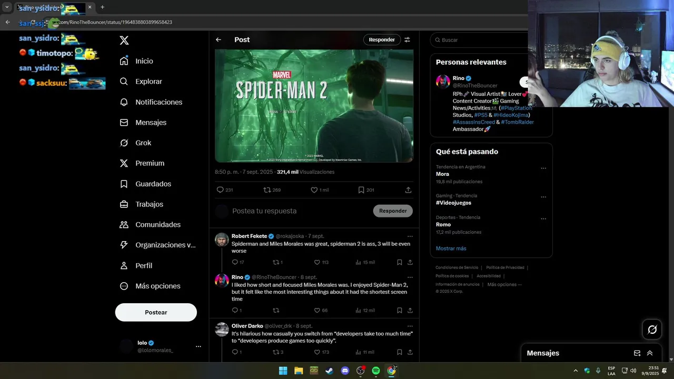
Task: Open Organizaciones verificadas
Action: click(x=157, y=245)
